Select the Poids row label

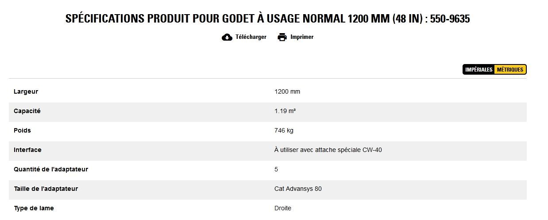click(x=22, y=130)
